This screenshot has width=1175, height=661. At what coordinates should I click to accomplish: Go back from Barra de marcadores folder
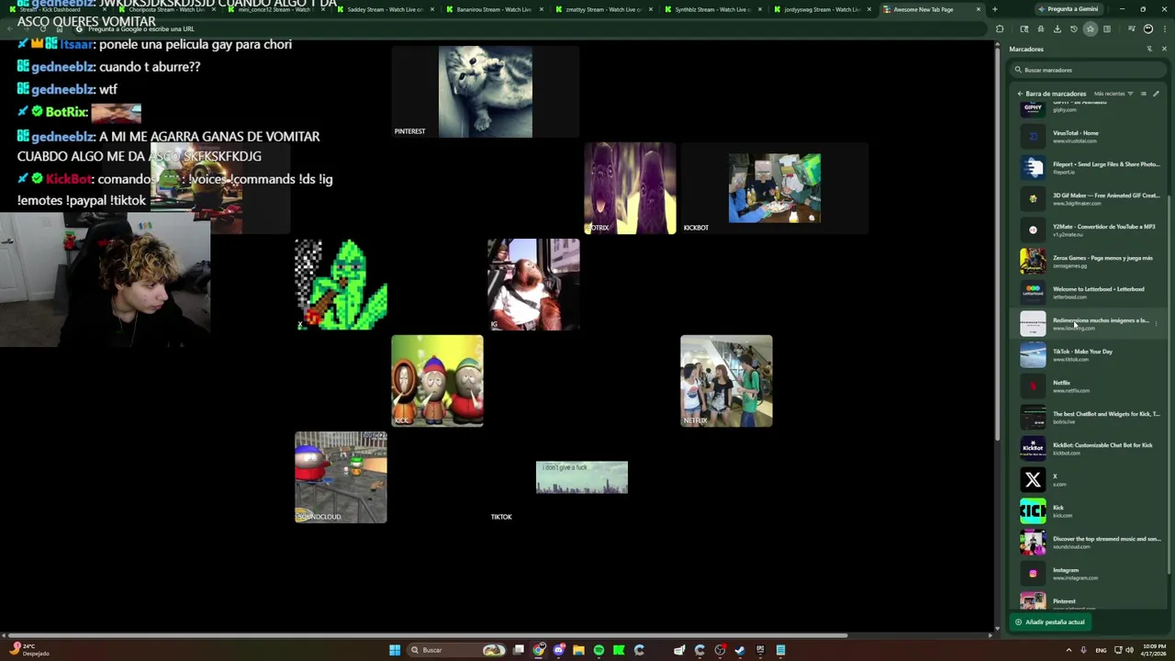pos(1020,94)
